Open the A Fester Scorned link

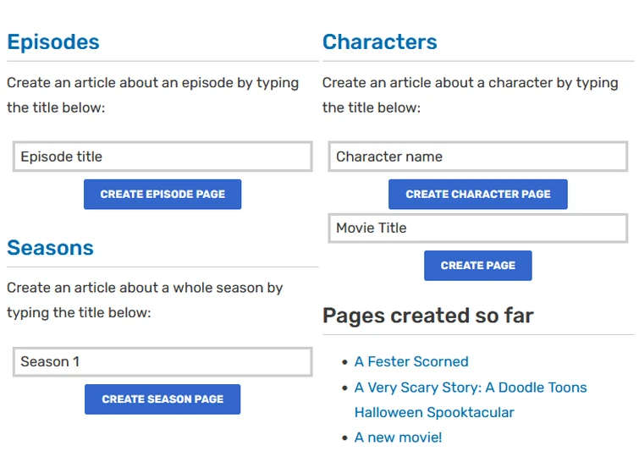[x=411, y=362]
